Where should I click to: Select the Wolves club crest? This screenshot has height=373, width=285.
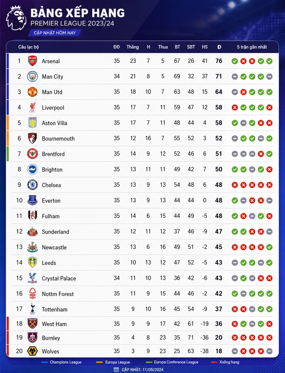[32, 351]
